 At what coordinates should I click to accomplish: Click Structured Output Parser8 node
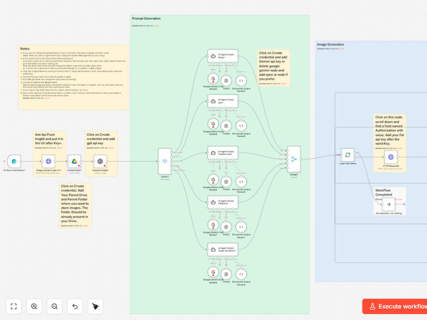241,126
